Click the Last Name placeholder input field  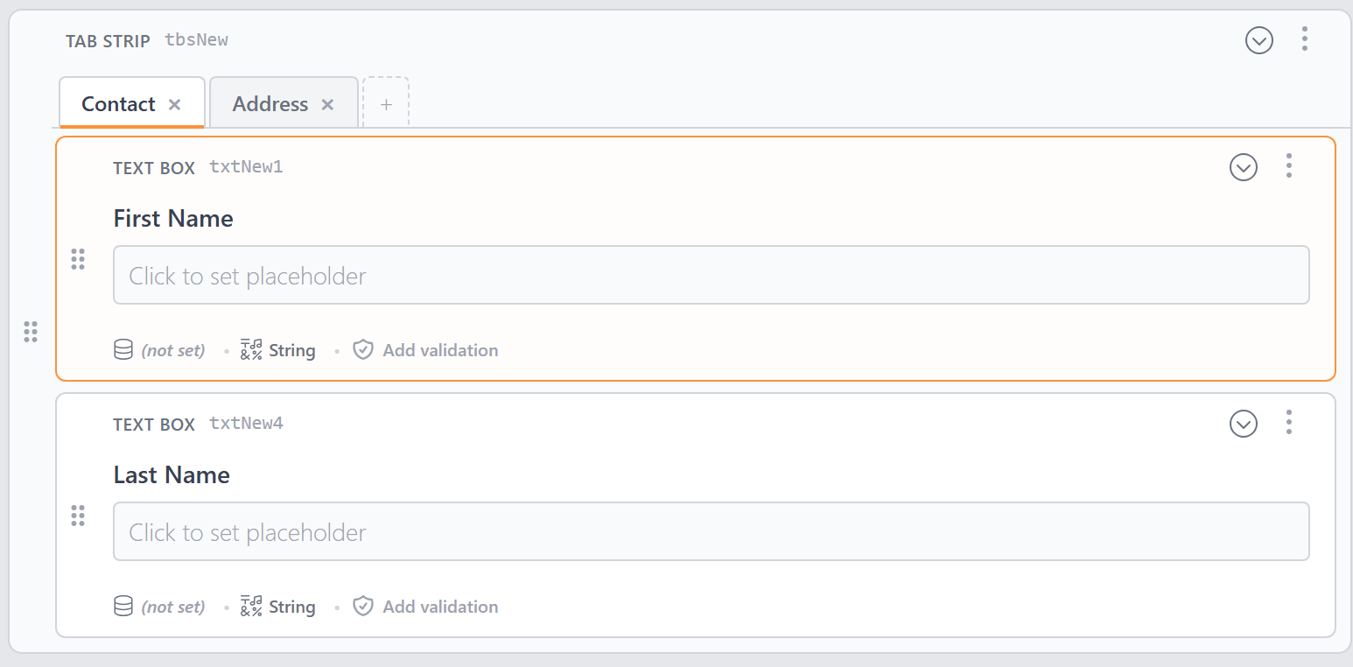click(712, 531)
